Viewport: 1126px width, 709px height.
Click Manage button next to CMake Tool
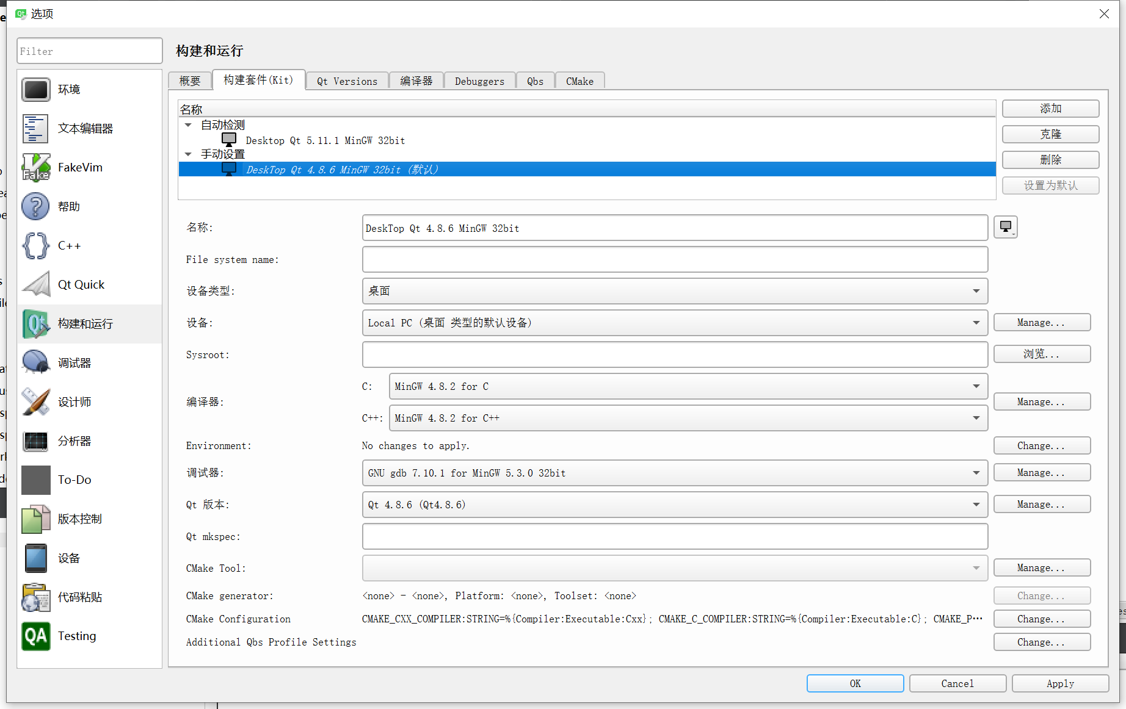[x=1042, y=568]
